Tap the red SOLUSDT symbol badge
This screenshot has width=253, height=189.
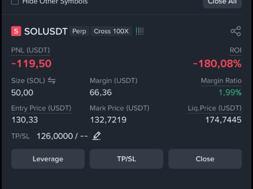click(16, 31)
